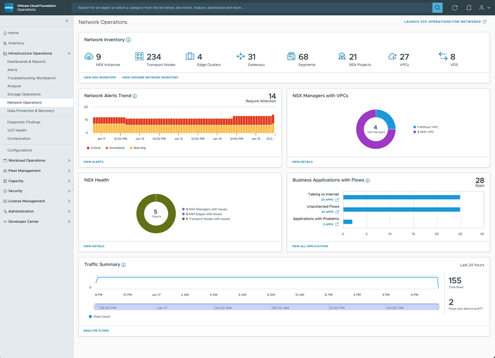Click left handle of traffic time range slider
This screenshot has height=358, width=495.
coord(95,307)
